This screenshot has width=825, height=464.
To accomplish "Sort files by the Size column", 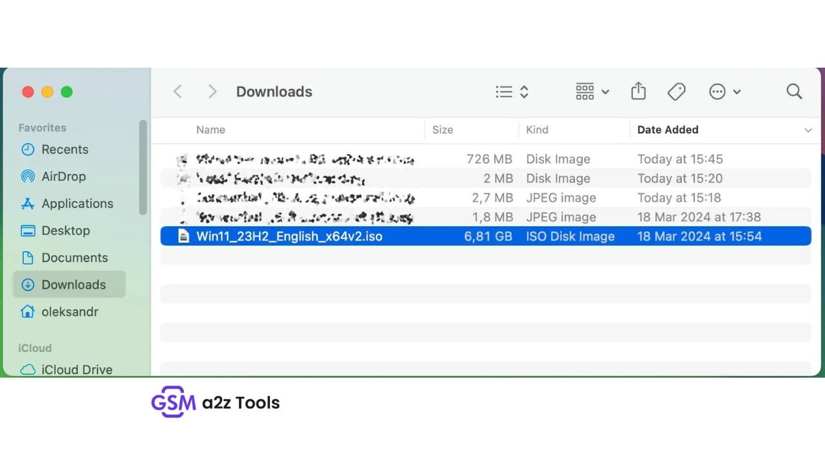I will pos(443,130).
